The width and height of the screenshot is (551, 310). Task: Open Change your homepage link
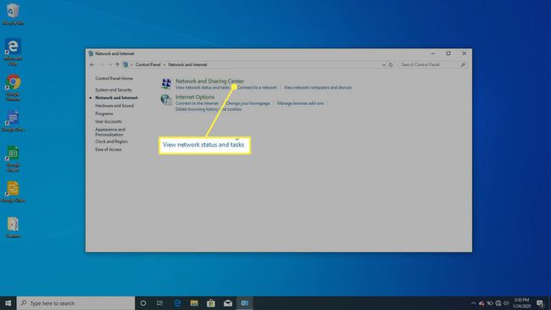[248, 103]
